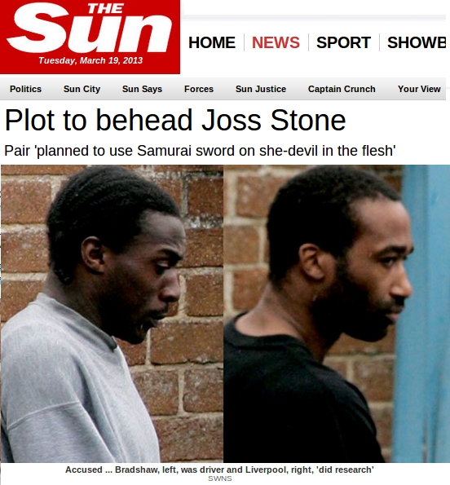450x485 pixels.
Task: Click the Plot to behead Joss Stone headline
Action: pyautogui.click(x=175, y=120)
